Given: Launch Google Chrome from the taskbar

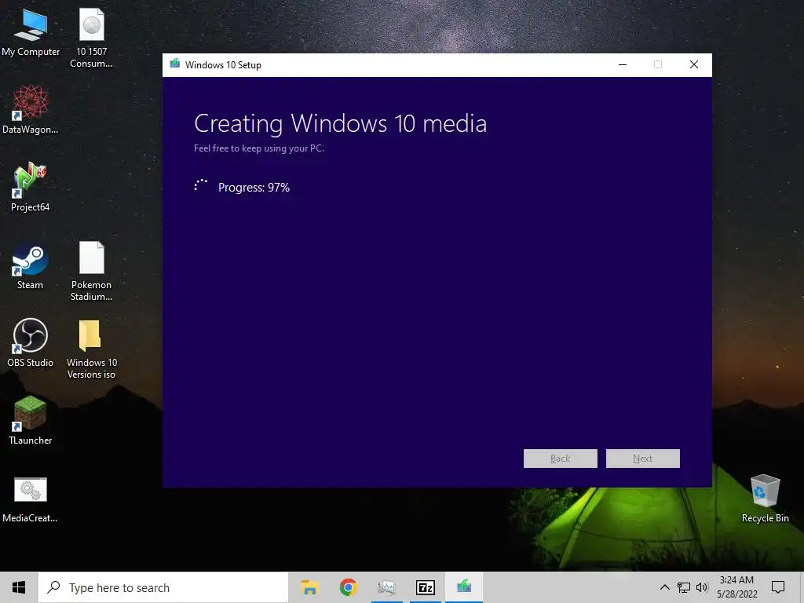Looking at the screenshot, I should click(348, 587).
